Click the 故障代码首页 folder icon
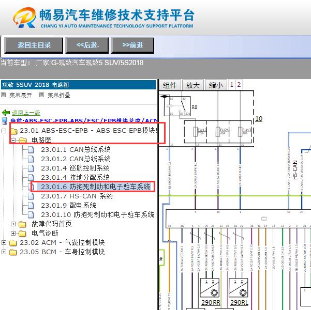This screenshot has height=310, width=311. pos(22,224)
